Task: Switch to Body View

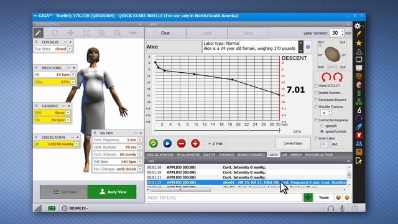Action: pyautogui.click(x=112, y=192)
